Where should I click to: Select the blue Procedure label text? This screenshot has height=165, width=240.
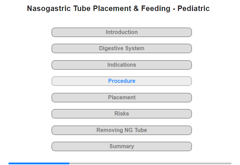122,81
